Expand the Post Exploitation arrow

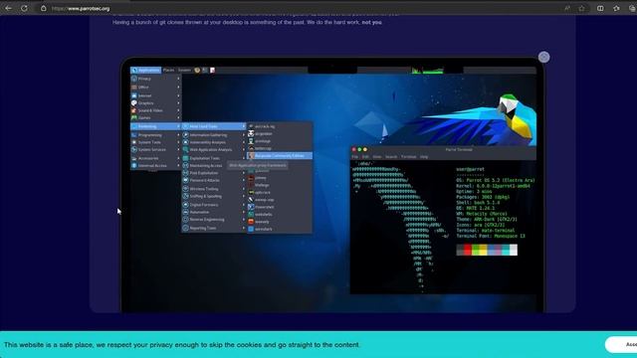(244, 173)
